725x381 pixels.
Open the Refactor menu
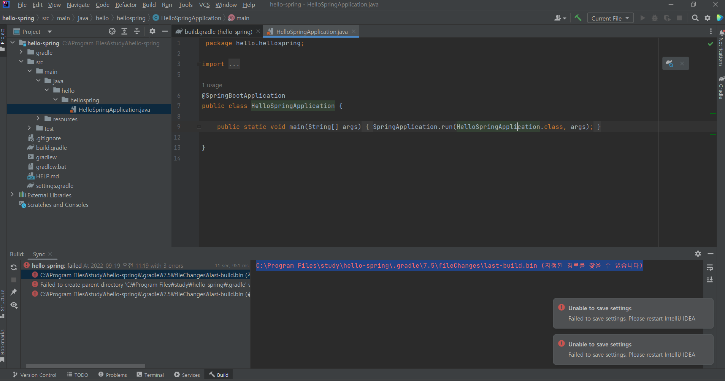126,5
